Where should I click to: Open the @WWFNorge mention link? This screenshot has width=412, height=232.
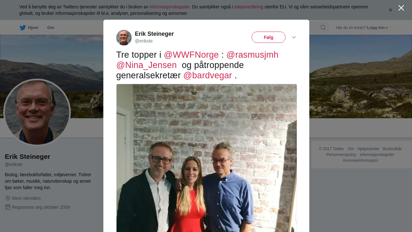click(191, 55)
